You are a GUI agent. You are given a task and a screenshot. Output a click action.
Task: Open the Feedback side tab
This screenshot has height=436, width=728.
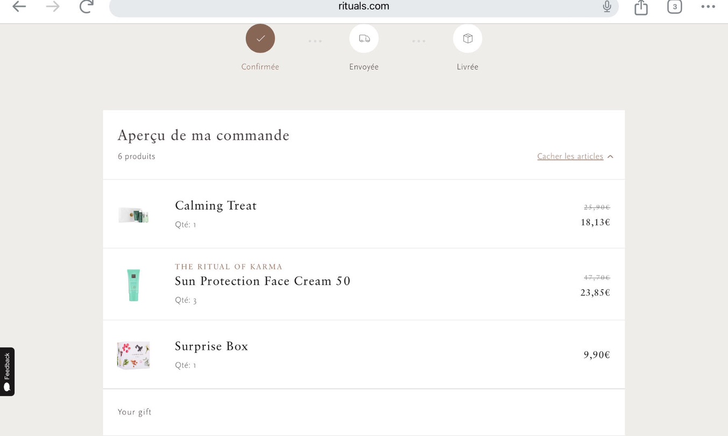(x=7, y=372)
